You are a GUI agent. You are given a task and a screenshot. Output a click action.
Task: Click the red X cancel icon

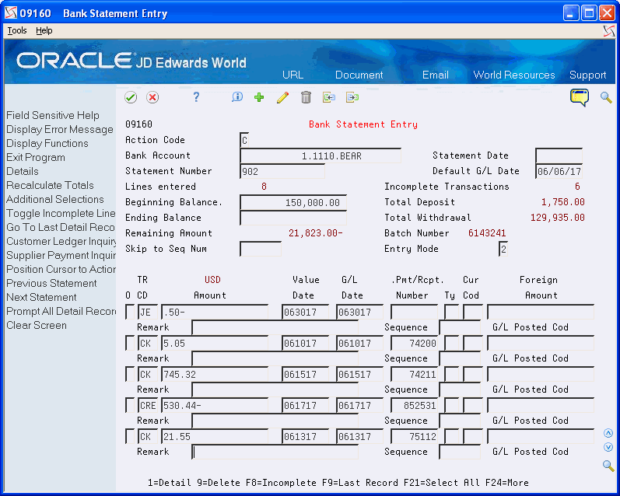152,97
